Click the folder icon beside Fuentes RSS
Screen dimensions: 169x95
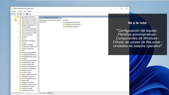(x=20, y=80)
